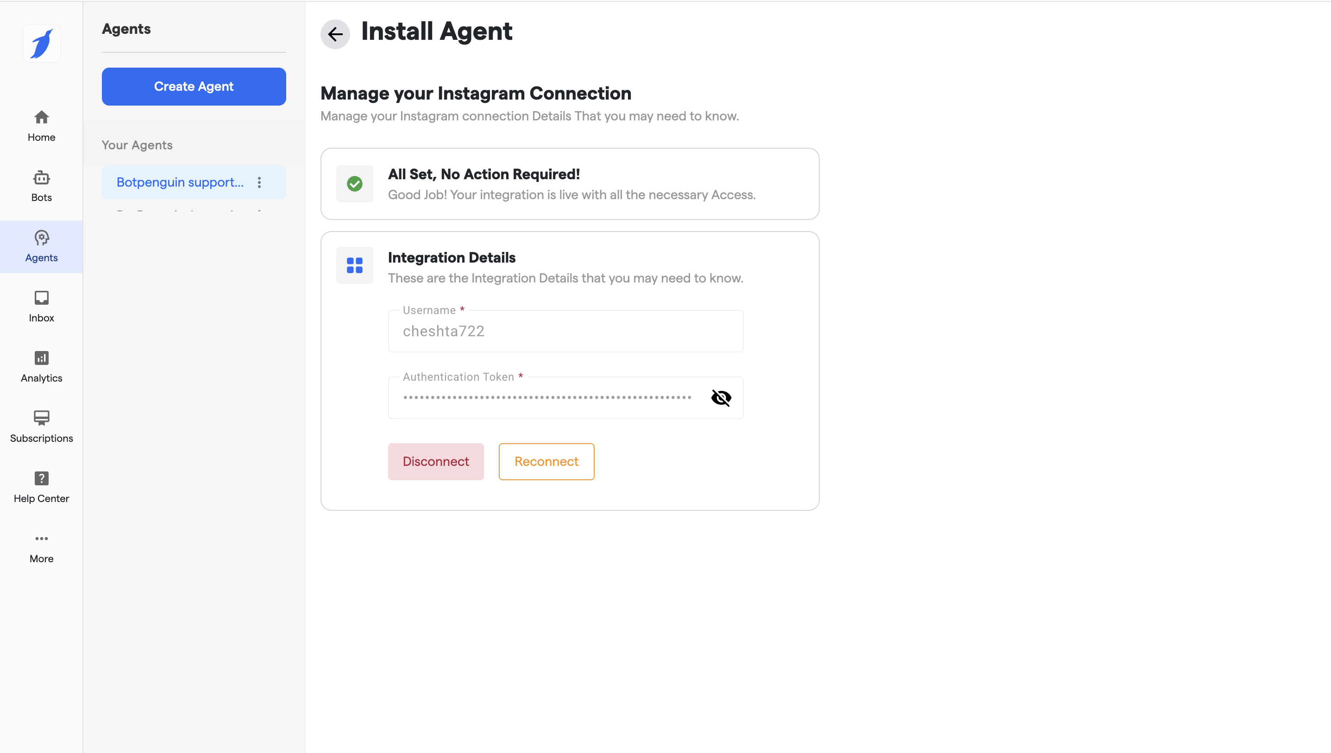Open Analytics from the sidebar
The height and width of the screenshot is (753, 1331).
click(x=41, y=366)
